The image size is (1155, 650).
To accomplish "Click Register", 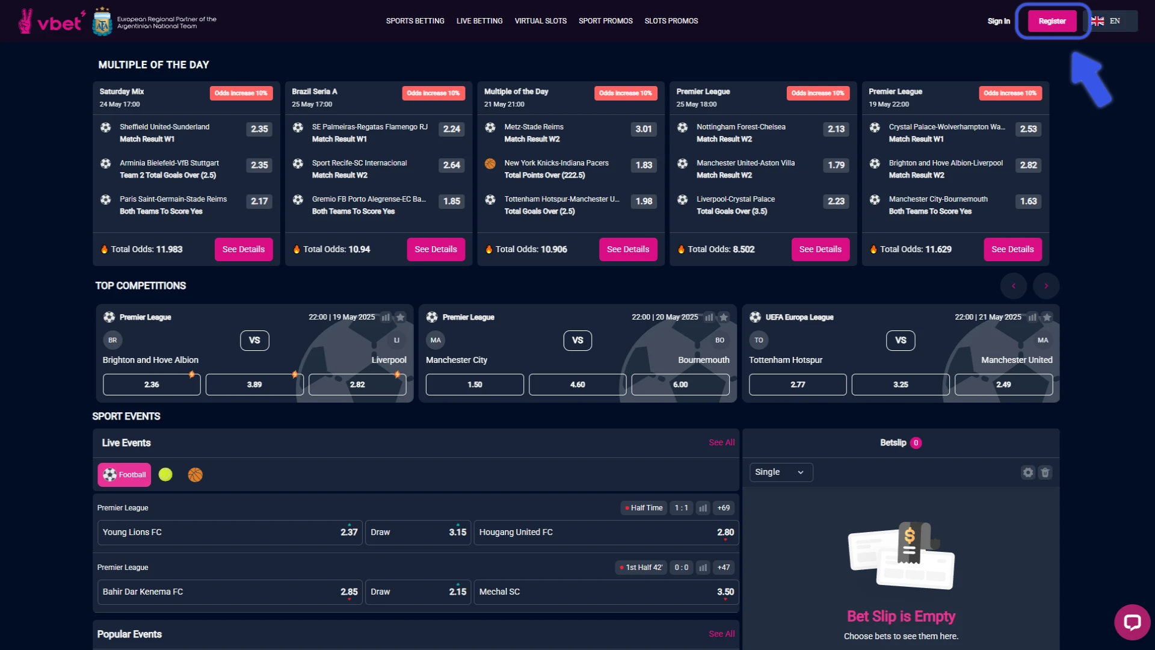I will pyautogui.click(x=1052, y=20).
